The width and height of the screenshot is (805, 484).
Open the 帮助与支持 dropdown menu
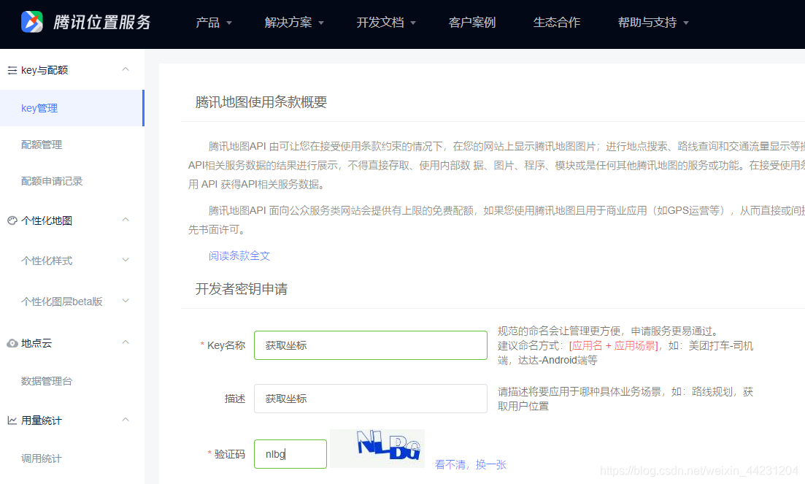653,23
